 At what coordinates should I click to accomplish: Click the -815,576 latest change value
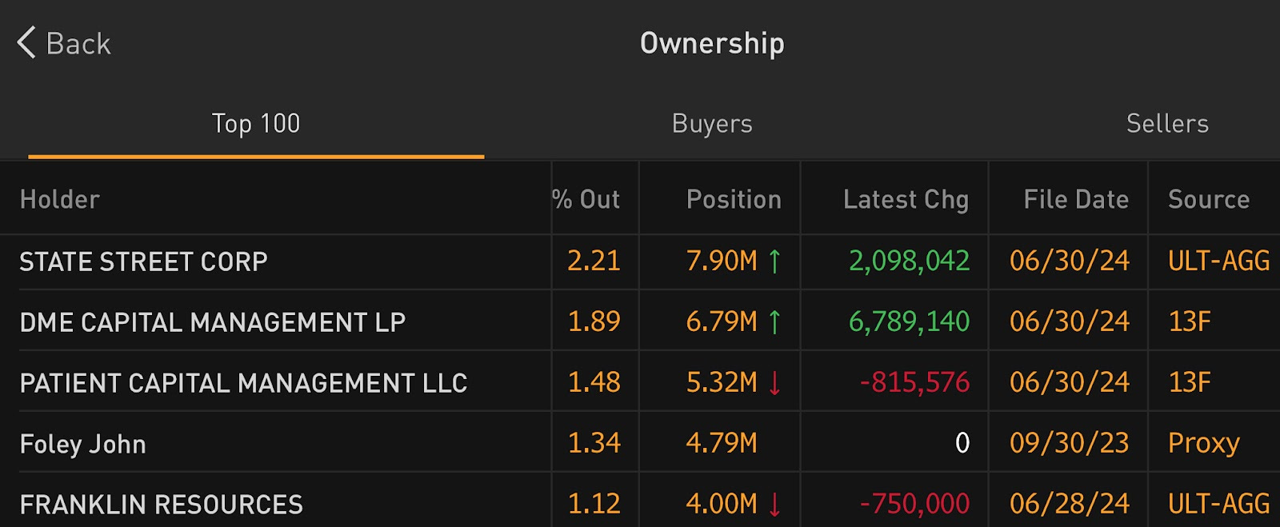click(914, 383)
